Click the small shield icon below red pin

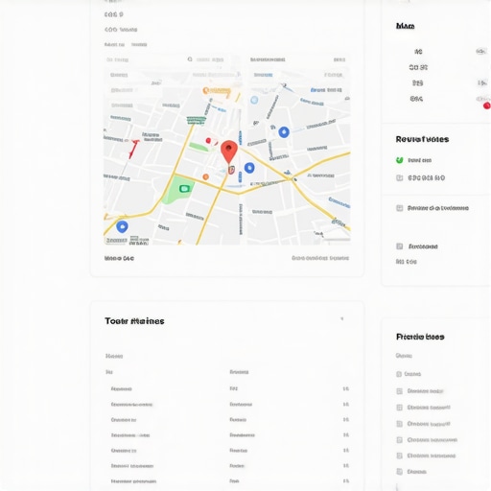click(231, 170)
